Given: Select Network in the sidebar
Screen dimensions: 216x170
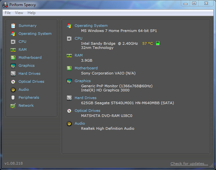Looking at the screenshot, I should click(26, 105).
